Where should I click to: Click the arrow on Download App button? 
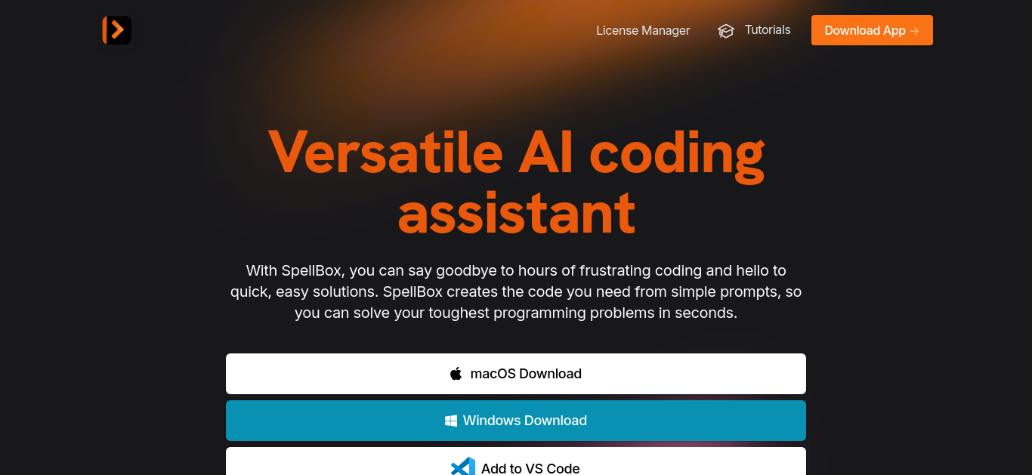pyautogui.click(x=915, y=31)
